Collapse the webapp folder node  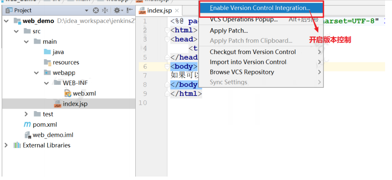(37, 73)
